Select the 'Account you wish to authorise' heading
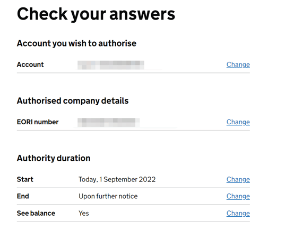Image resolution: width=294 pixels, height=230 pixels. pos(76,43)
